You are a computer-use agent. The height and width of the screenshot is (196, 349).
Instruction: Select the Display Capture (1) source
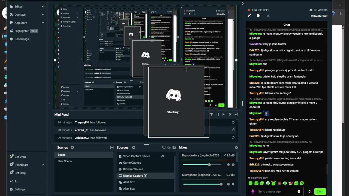(145, 176)
